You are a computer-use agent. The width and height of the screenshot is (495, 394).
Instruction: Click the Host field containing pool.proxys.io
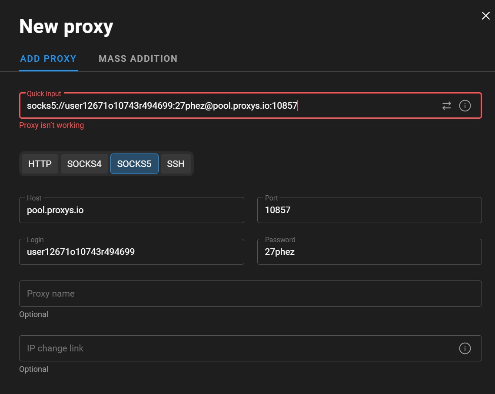pos(131,210)
